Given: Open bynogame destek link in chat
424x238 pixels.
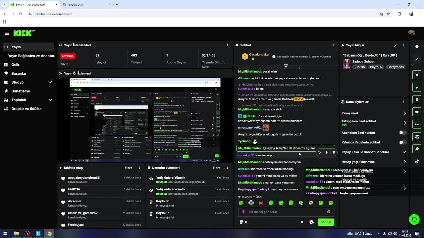Looking at the screenshot, I should pos(270,121).
